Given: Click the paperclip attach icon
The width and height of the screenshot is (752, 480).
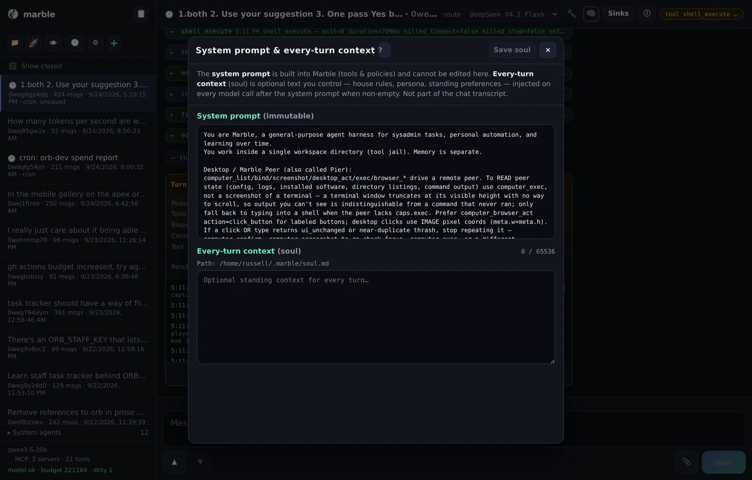Looking at the screenshot, I should coord(687,462).
